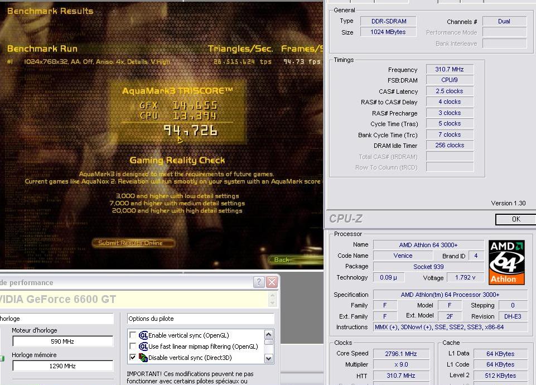
Task: Check Use fast linear mipmap filtering
Action: point(133,346)
